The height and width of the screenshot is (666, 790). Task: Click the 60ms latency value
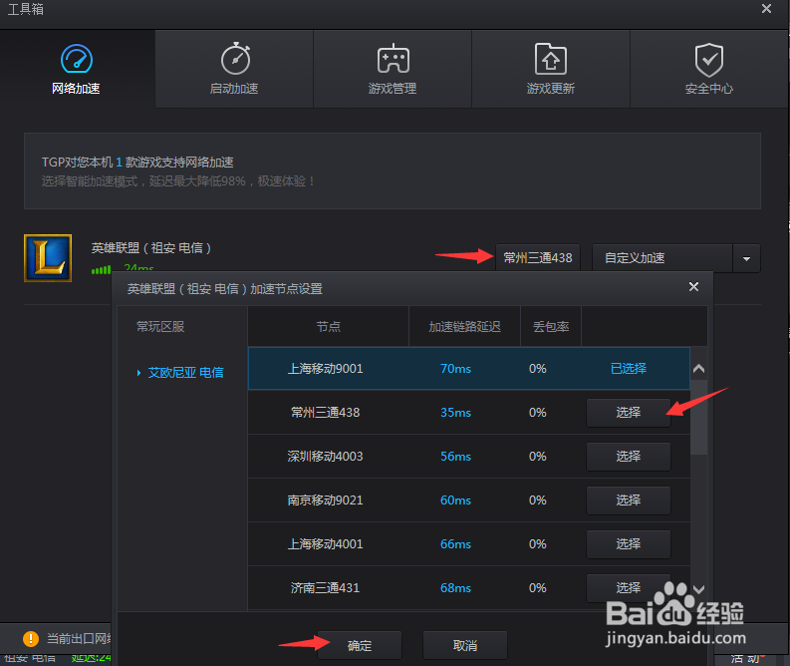tap(455, 500)
